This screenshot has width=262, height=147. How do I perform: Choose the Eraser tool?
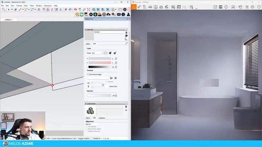pos(16,10)
